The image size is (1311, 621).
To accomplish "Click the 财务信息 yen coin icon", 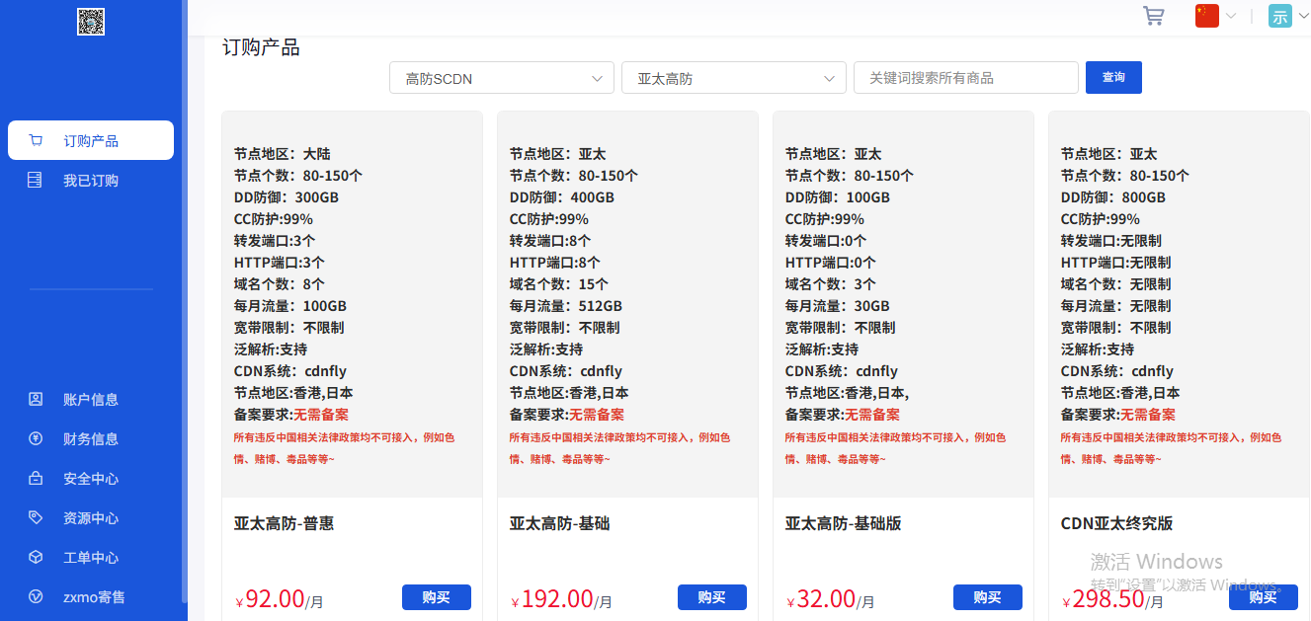I will (36, 439).
